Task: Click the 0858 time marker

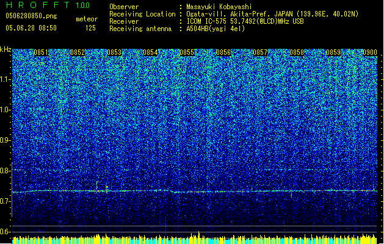Action: coord(297,52)
